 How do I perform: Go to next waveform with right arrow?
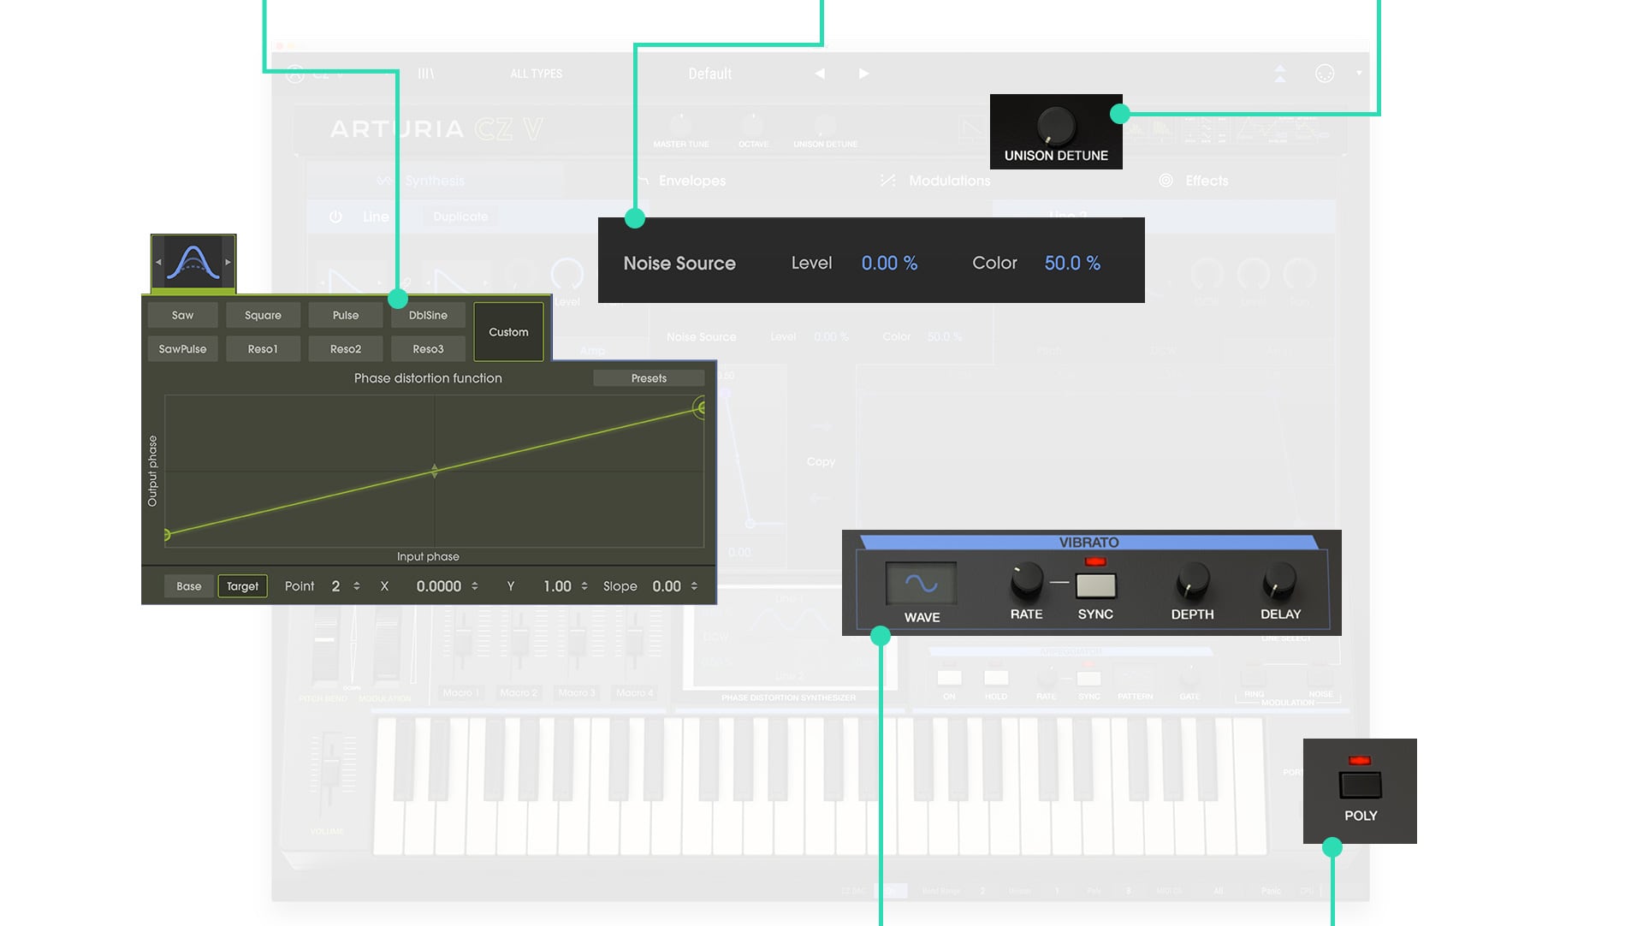click(x=228, y=262)
